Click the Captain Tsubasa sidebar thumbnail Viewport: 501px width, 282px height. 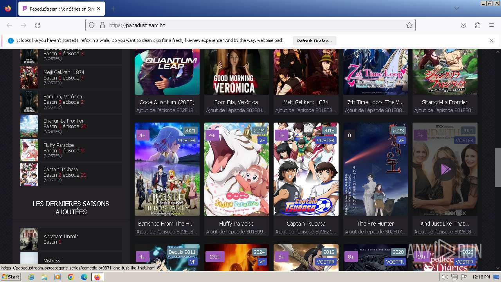click(x=29, y=175)
